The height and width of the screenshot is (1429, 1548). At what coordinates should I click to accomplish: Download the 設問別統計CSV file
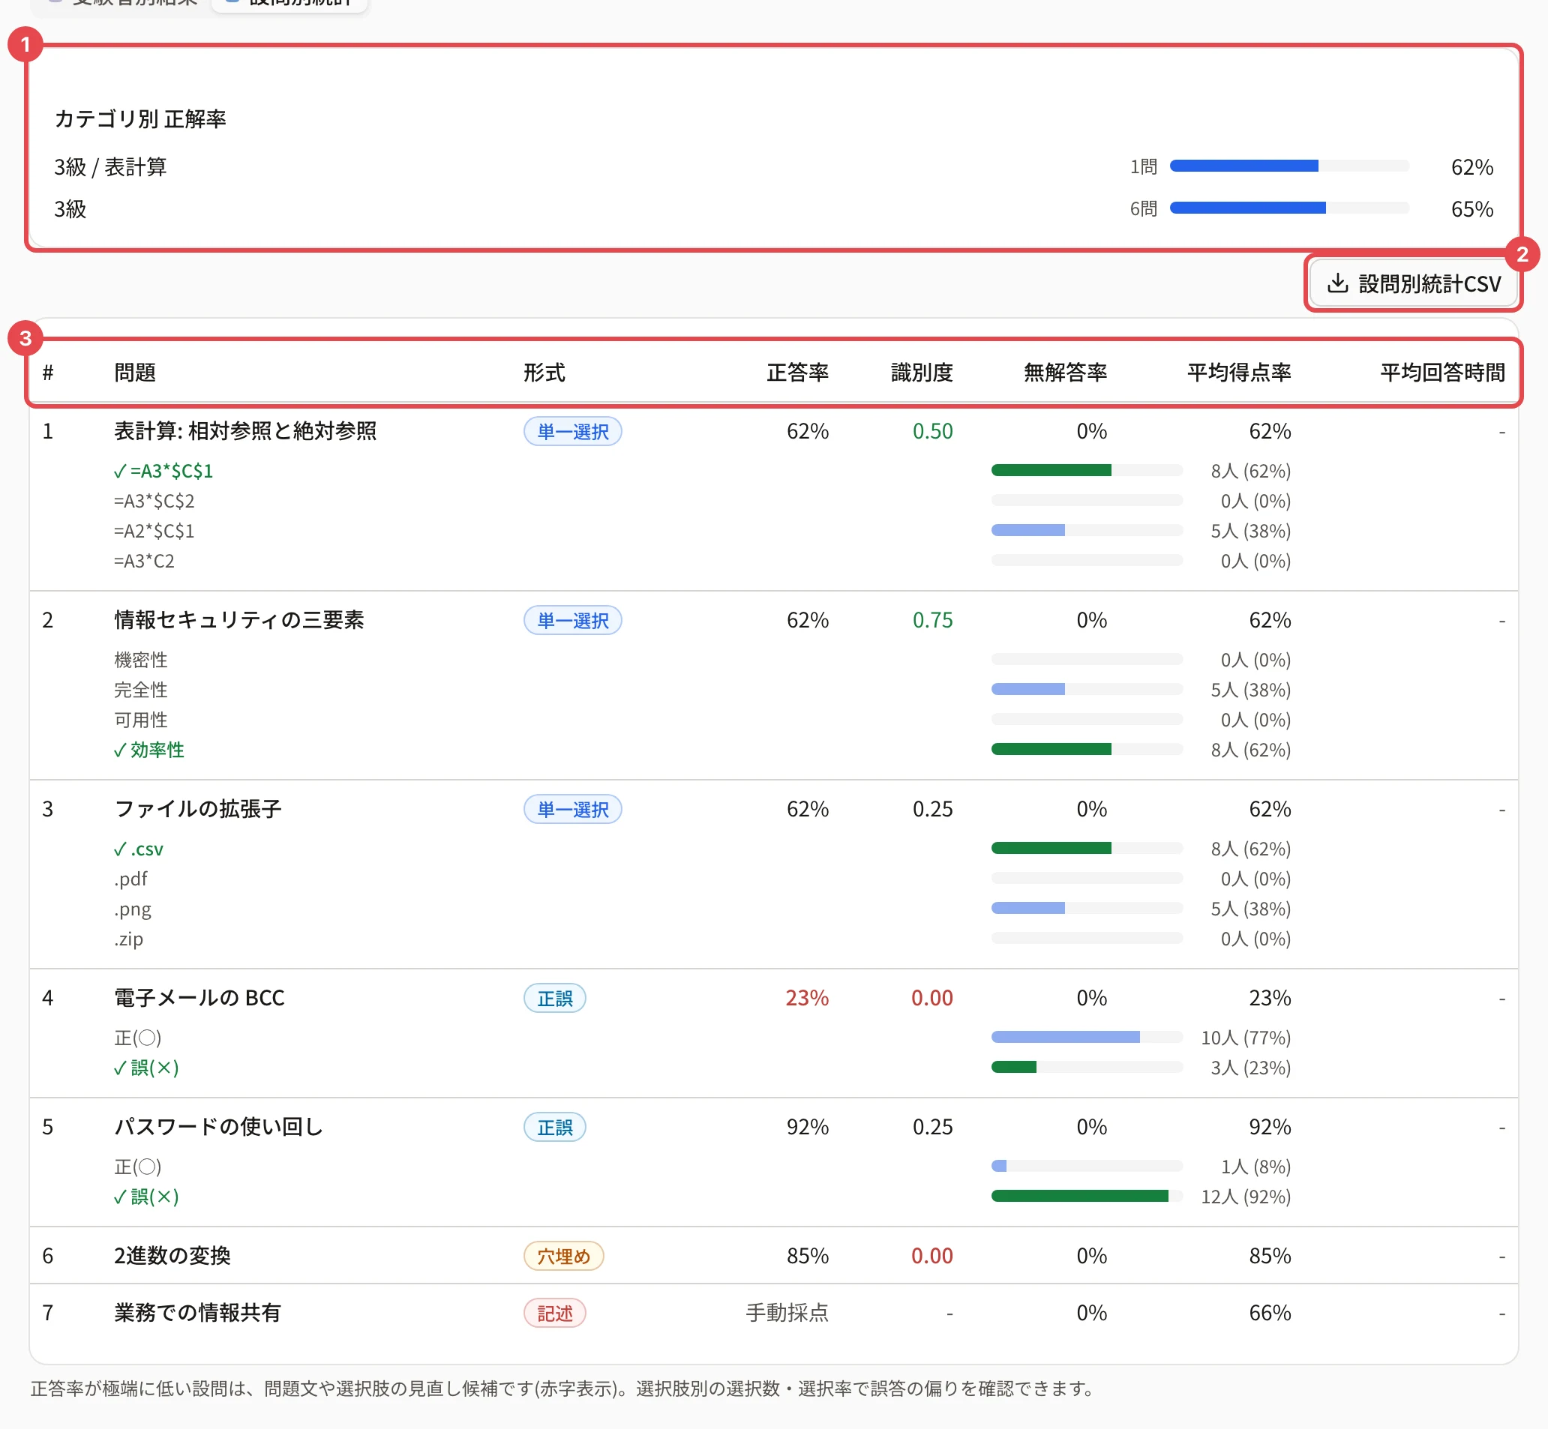[1414, 284]
